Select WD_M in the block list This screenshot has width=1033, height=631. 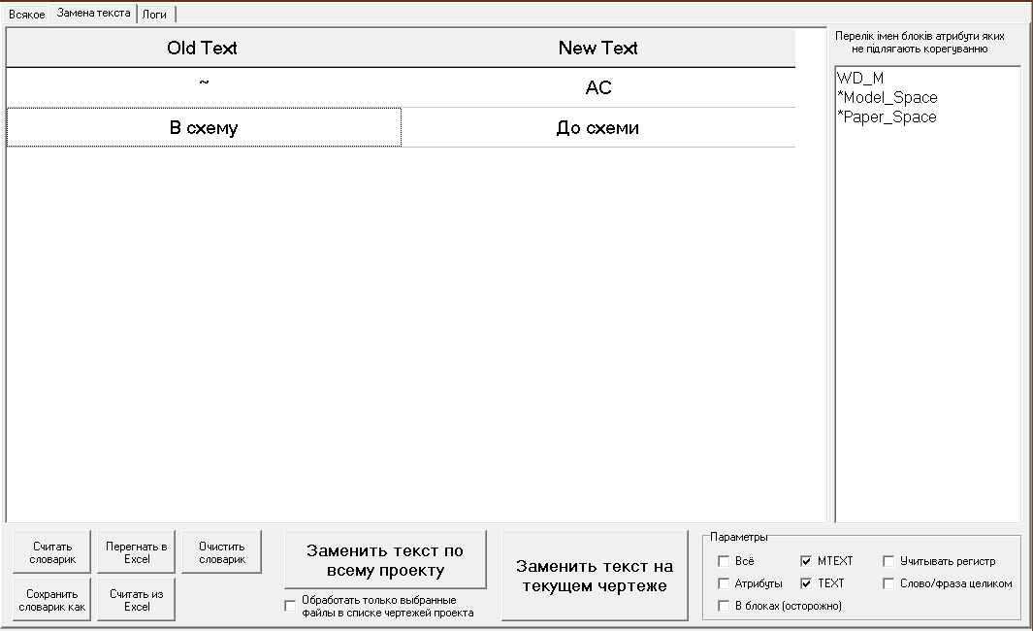pos(860,79)
